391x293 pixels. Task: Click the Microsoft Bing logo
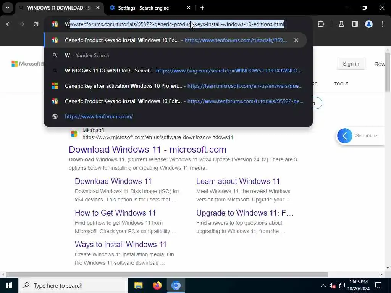[x=27, y=64]
